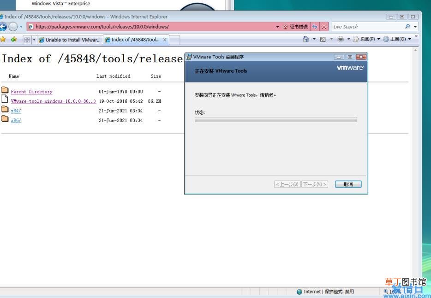Click the Add to Favorites icon
The image size is (431, 298).
click(14, 39)
